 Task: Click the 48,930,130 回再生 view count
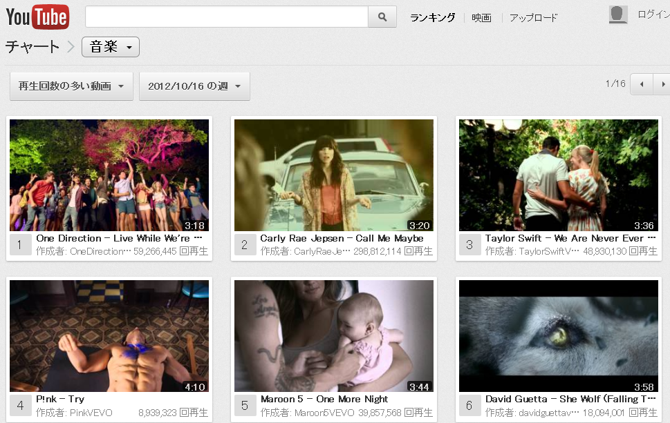click(x=620, y=252)
